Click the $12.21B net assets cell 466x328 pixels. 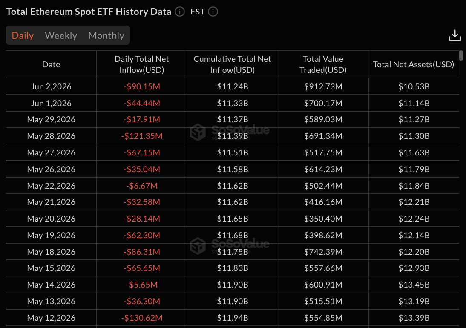414,202
